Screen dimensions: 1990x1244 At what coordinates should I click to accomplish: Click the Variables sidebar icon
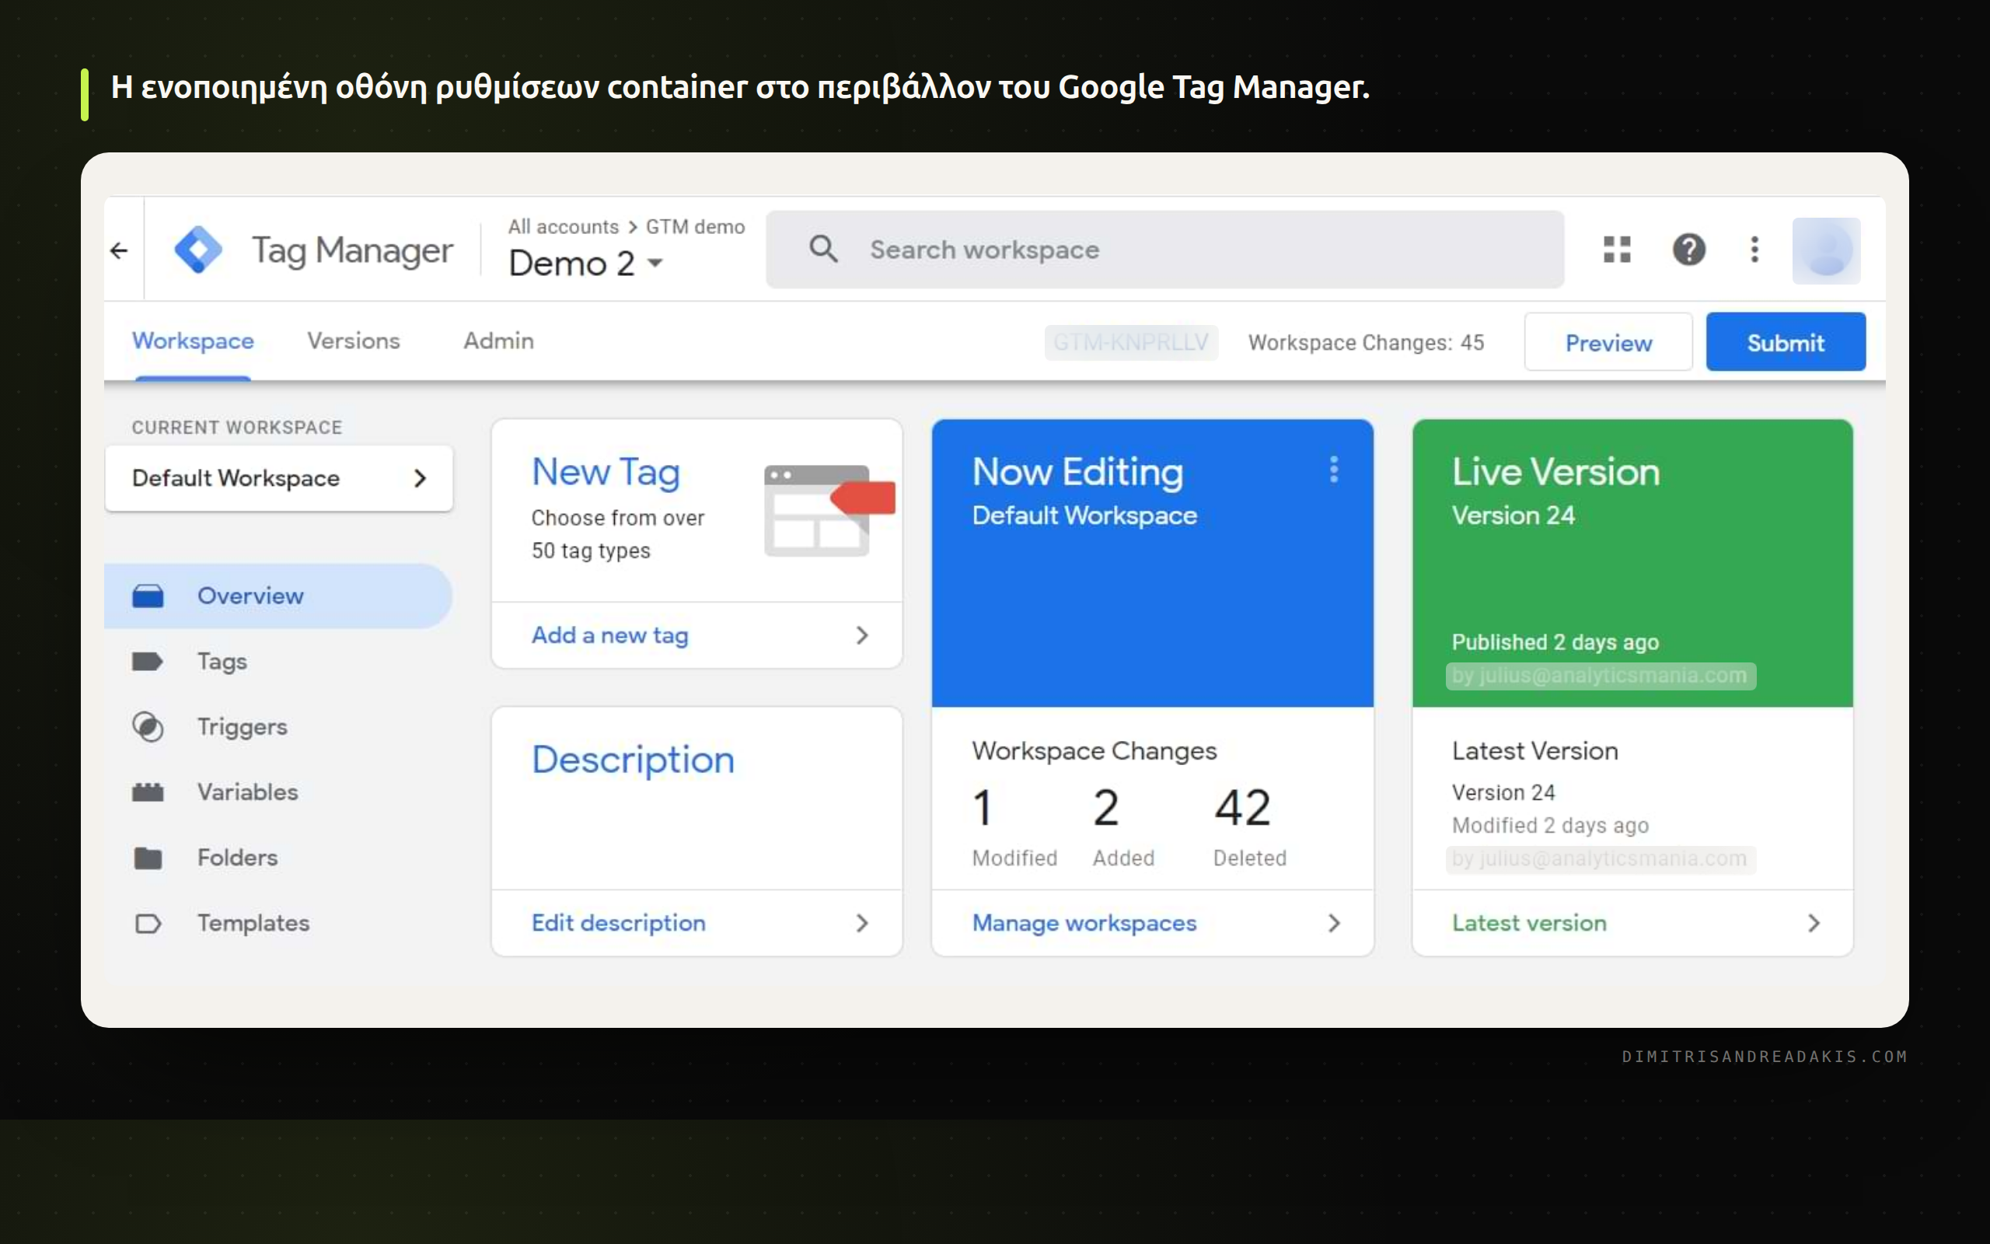[x=148, y=792]
